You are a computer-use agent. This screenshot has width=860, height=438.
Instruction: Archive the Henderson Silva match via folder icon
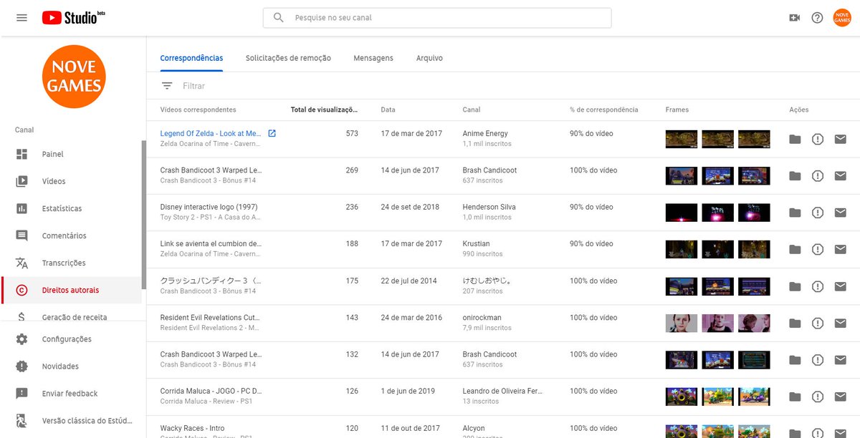pyautogui.click(x=795, y=213)
